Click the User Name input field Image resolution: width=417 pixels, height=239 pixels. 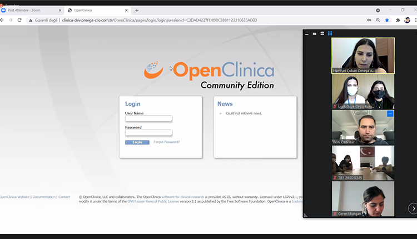click(148, 118)
